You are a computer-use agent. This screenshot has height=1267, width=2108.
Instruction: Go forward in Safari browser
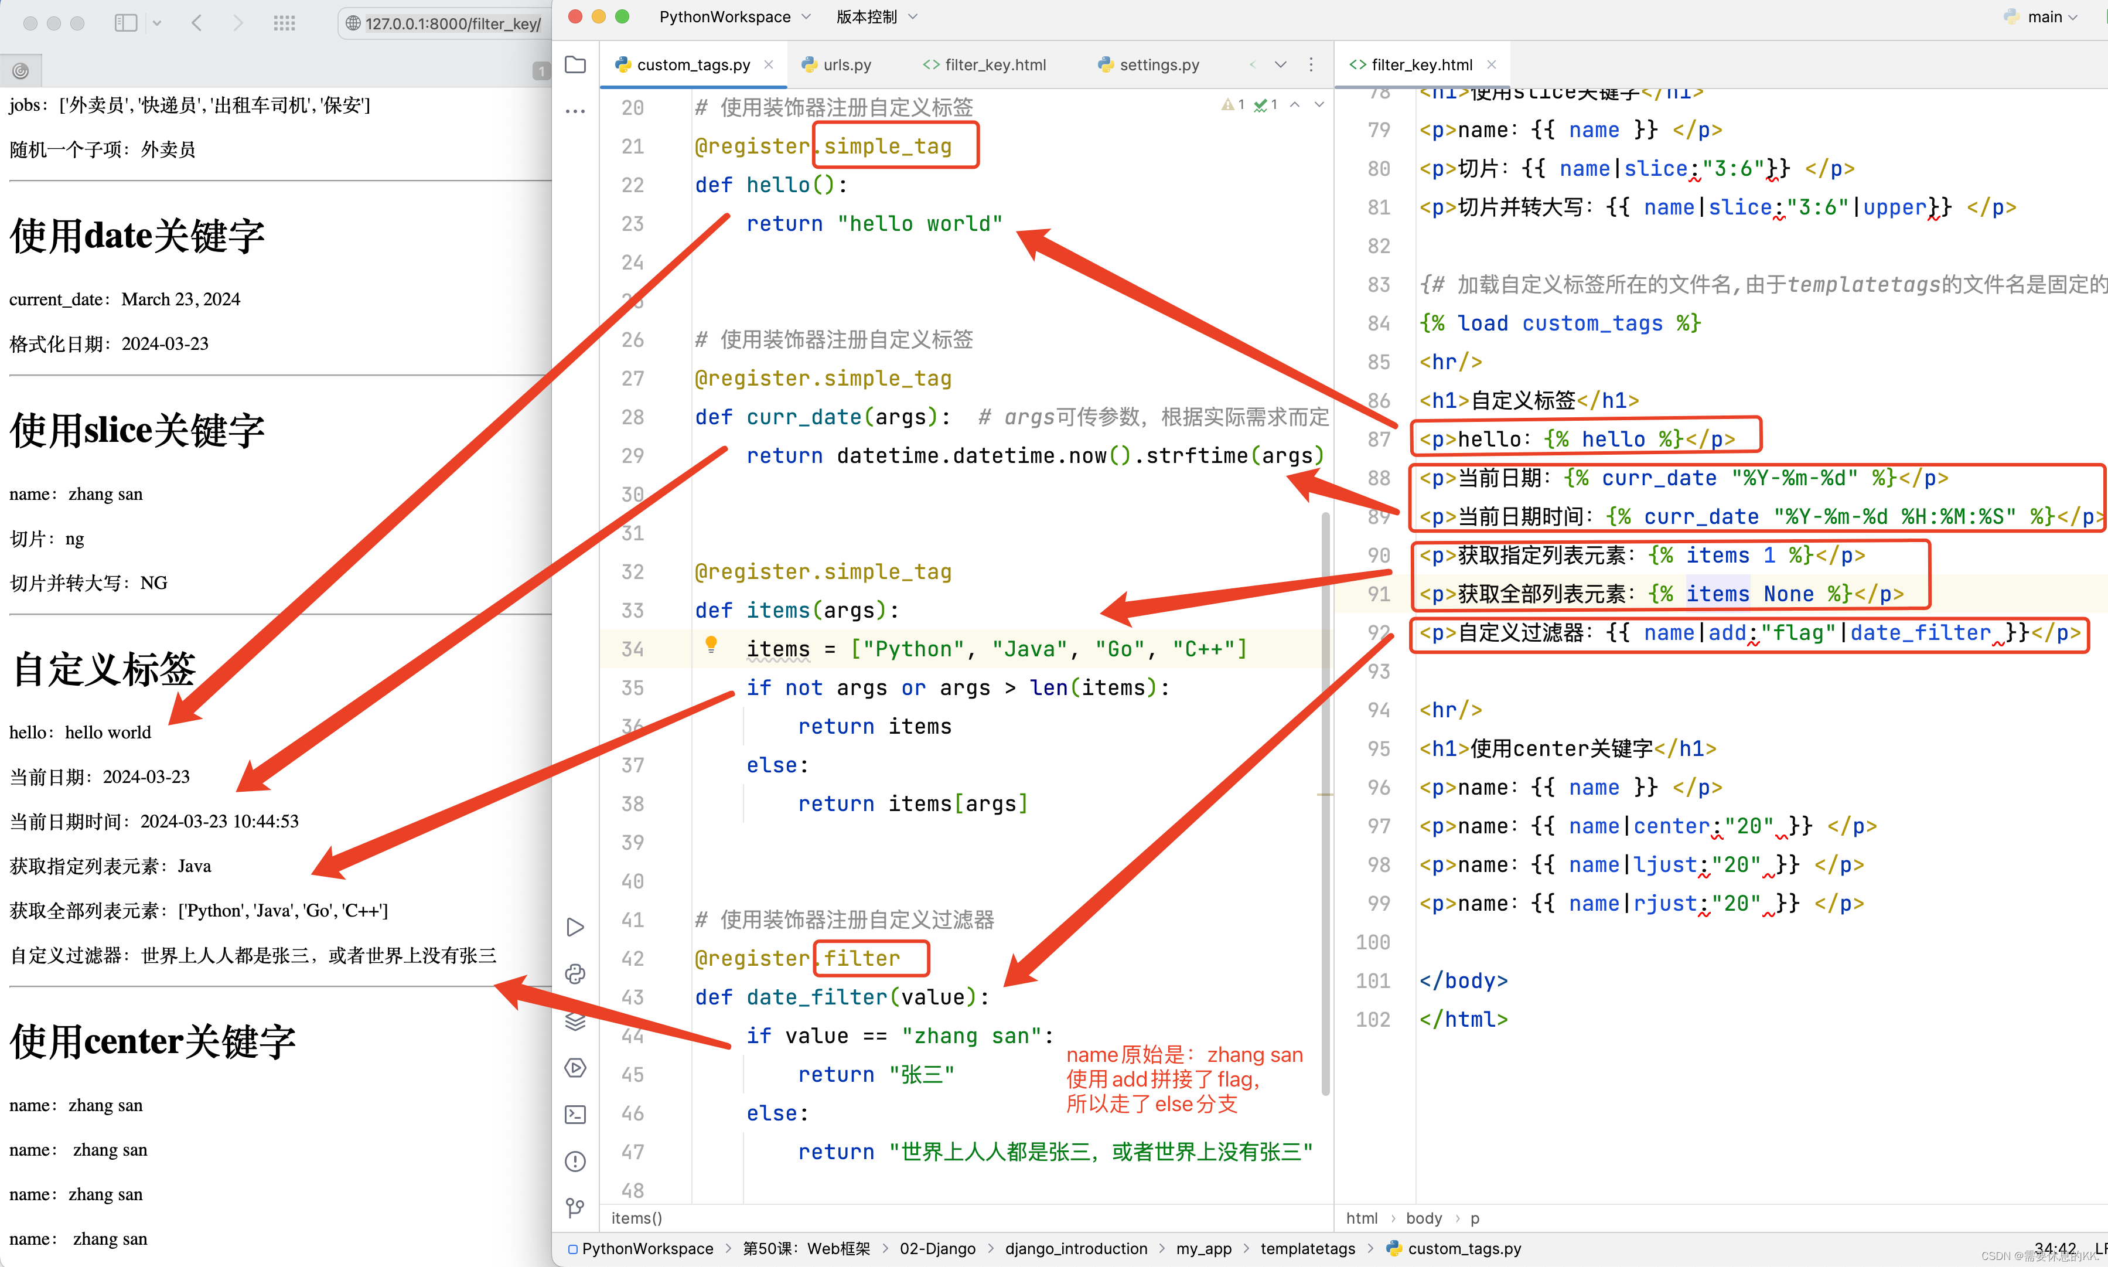(238, 23)
